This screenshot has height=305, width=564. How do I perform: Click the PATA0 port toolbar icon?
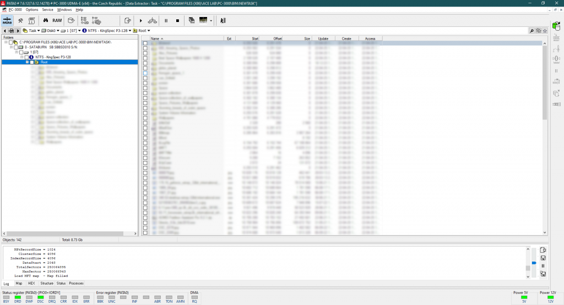pos(8,20)
